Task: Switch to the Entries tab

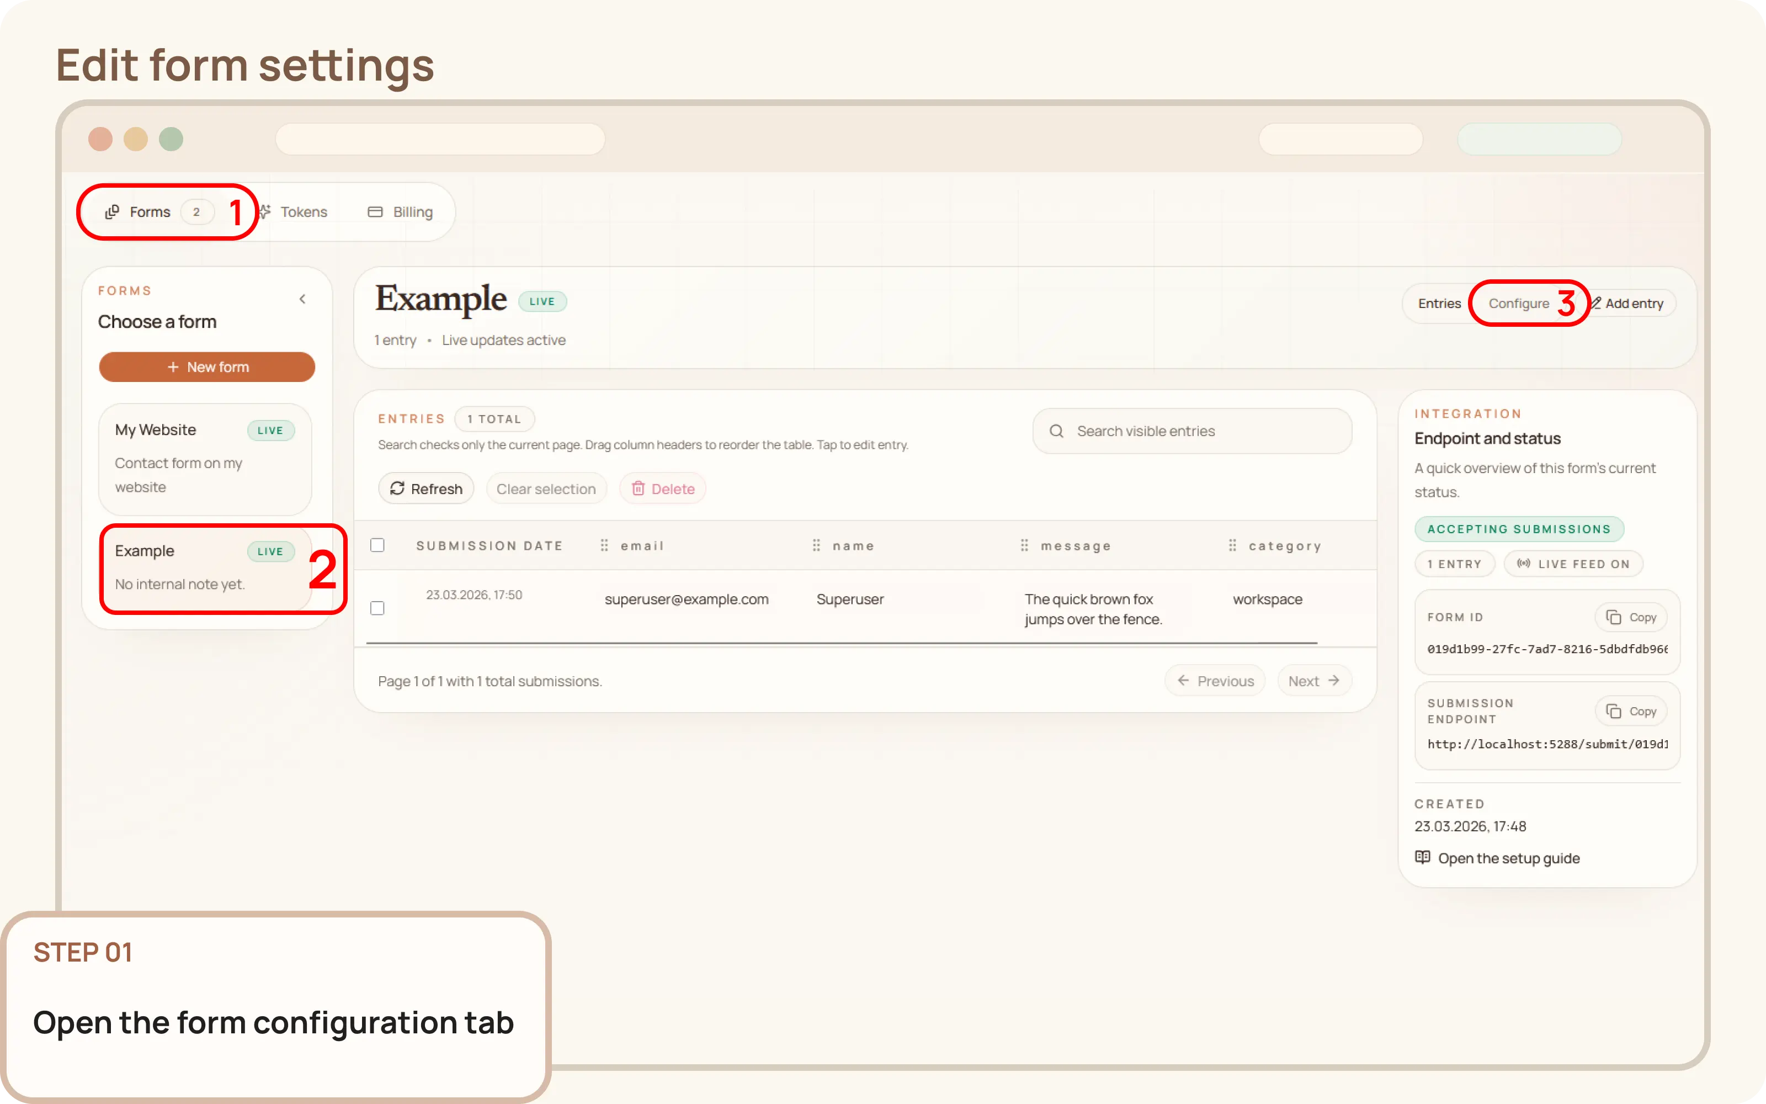Action: [1438, 303]
